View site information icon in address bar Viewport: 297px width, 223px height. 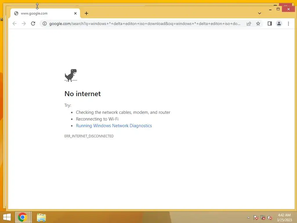[44, 24]
